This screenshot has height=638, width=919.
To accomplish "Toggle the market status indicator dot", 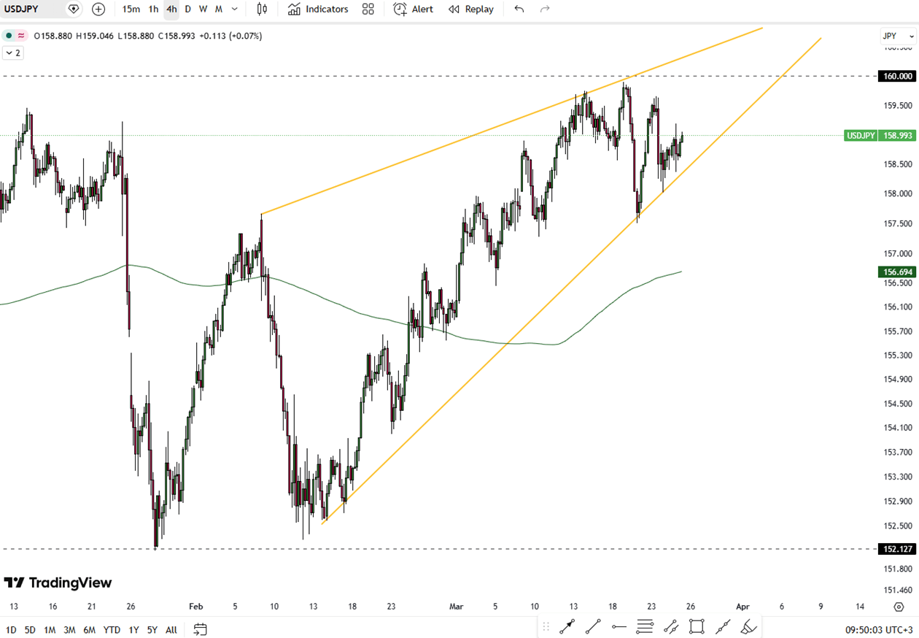I will point(9,36).
